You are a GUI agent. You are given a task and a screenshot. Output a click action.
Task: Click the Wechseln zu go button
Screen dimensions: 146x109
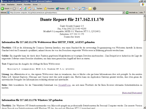(132, 12)
